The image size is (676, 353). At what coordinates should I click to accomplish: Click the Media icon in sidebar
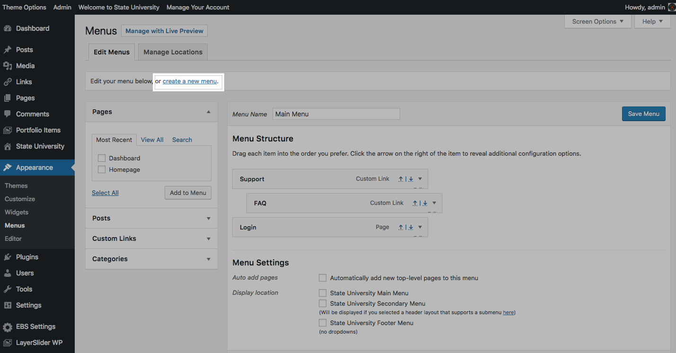[8, 66]
